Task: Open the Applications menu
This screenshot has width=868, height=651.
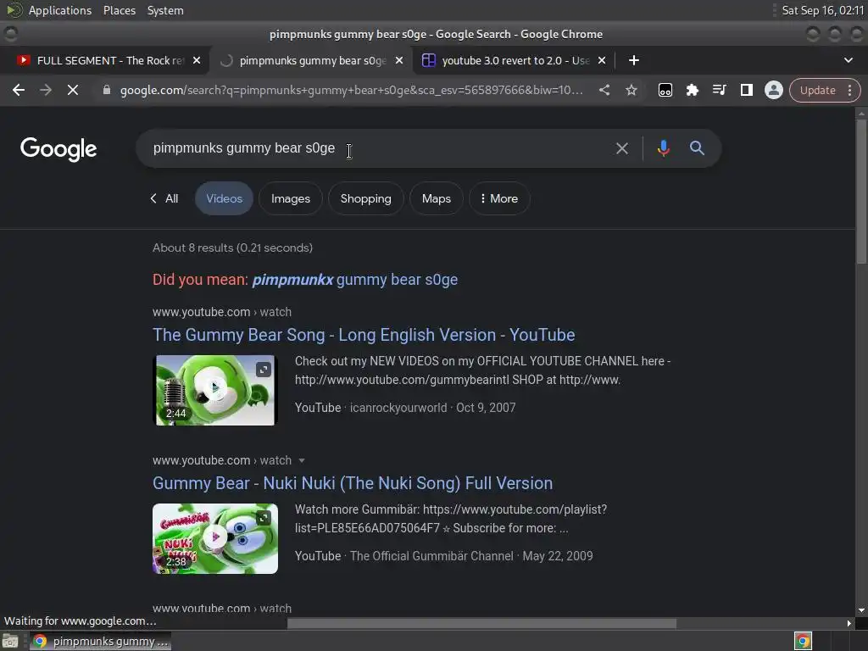Action: pos(60,10)
